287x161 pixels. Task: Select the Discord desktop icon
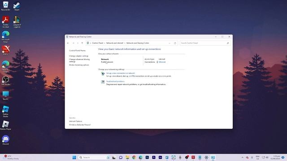point(6,140)
